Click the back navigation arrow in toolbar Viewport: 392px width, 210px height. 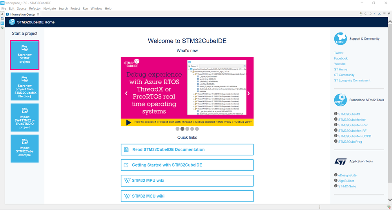(x=365, y=14)
